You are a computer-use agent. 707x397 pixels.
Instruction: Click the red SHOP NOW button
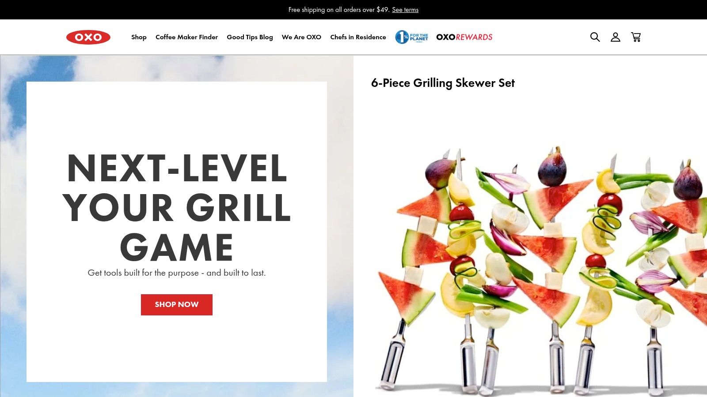point(177,305)
